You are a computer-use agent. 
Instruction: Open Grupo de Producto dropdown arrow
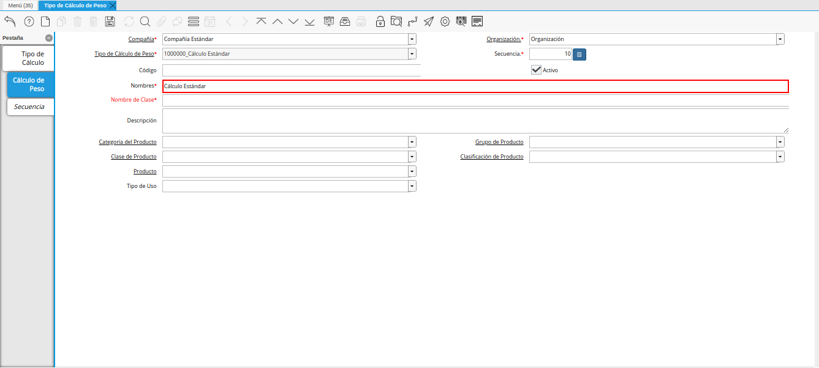[780, 142]
